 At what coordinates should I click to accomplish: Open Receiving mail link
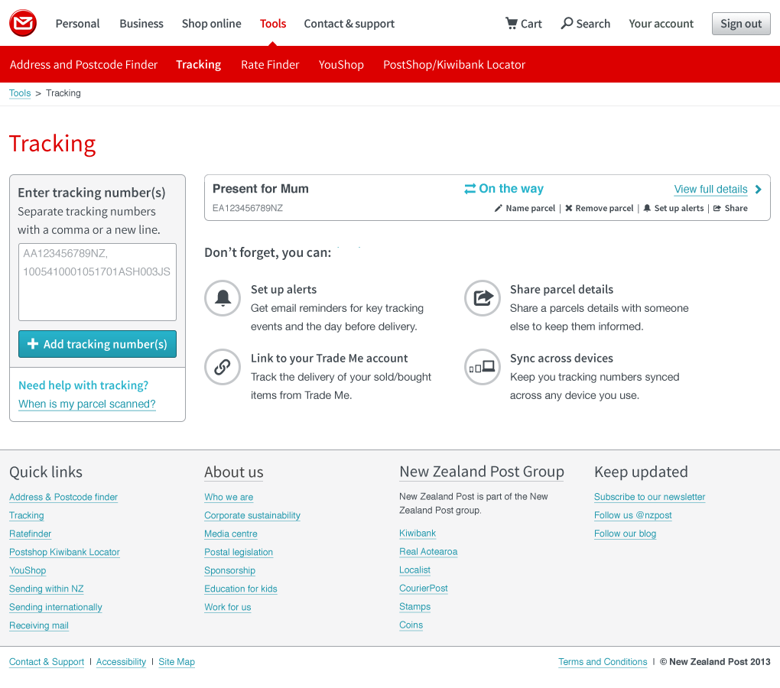pyautogui.click(x=39, y=626)
